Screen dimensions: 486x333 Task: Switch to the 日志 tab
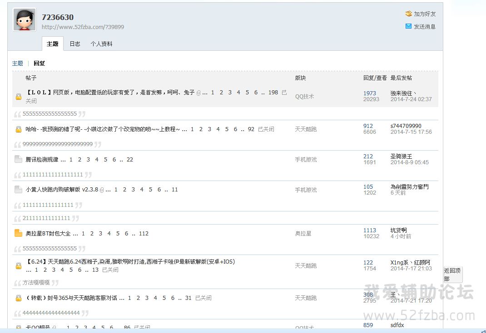[74, 44]
